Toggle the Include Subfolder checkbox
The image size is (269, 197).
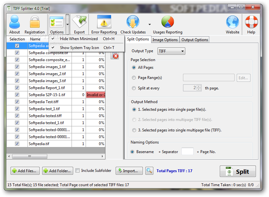78,171
